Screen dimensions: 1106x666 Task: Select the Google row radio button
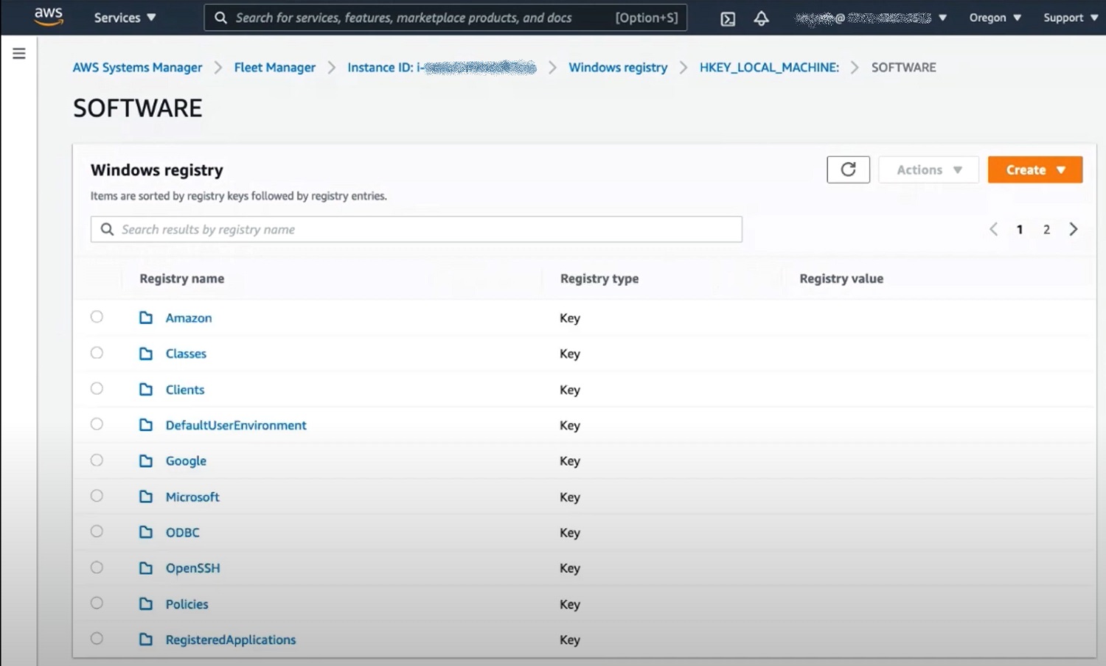[97, 460]
